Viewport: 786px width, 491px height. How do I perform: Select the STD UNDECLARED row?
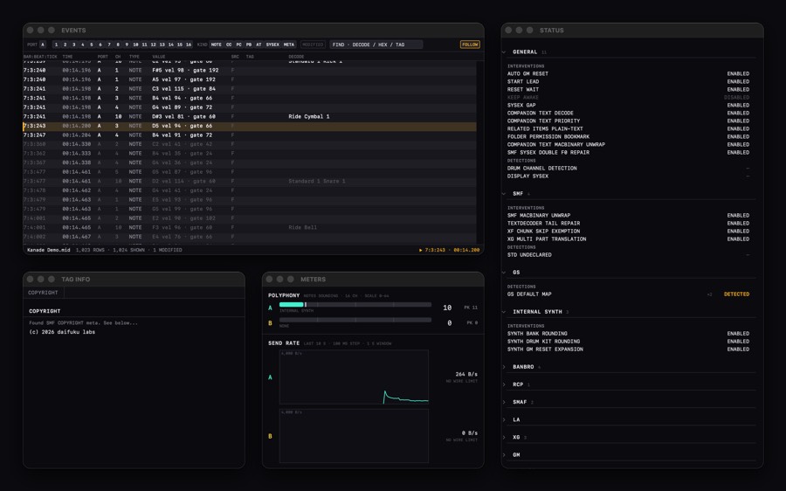click(x=629, y=255)
